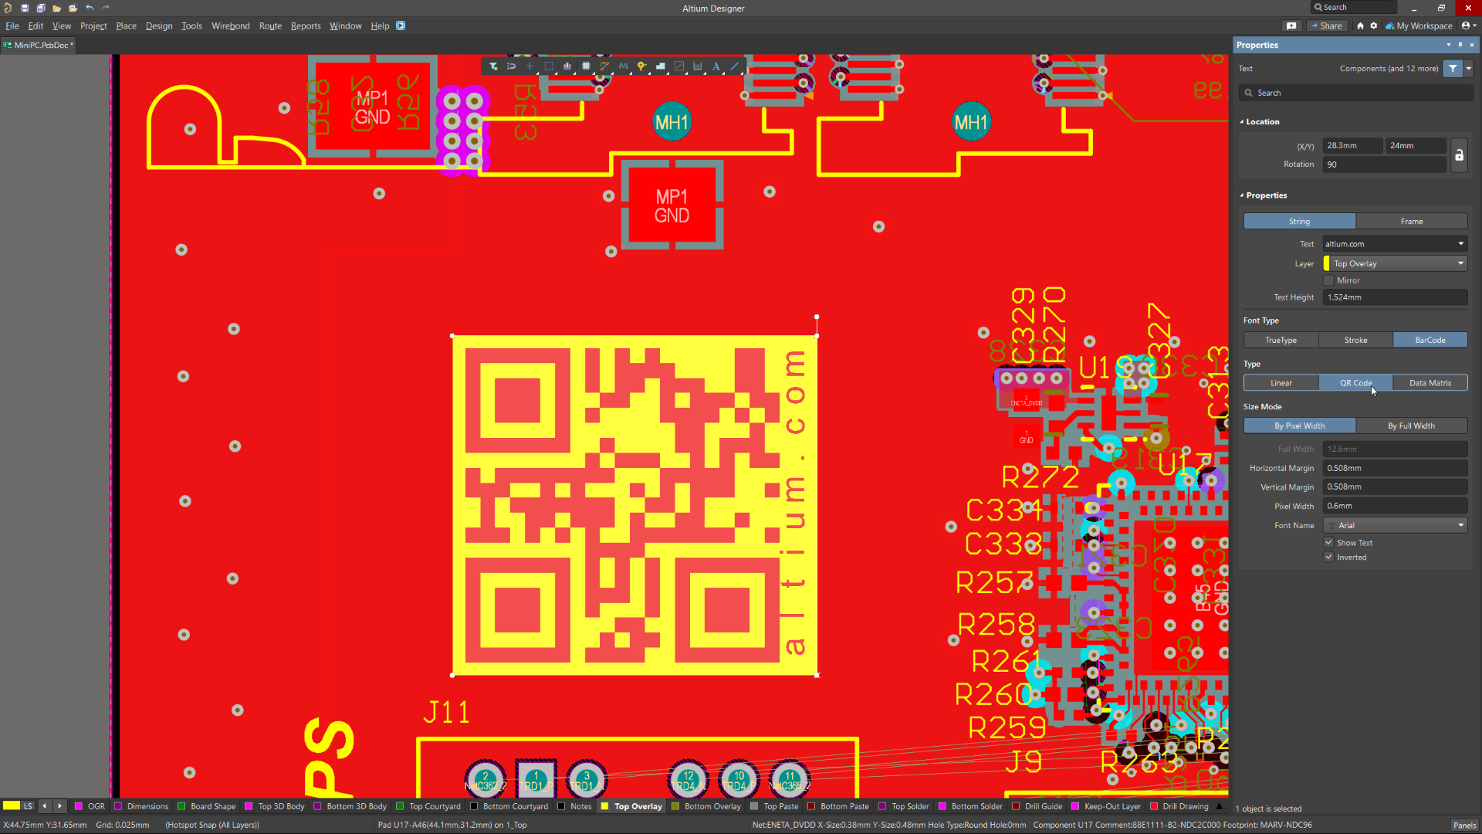Screen dimensions: 1482x834
Task: Open the Wirebond menu
Action: [x=231, y=26]
